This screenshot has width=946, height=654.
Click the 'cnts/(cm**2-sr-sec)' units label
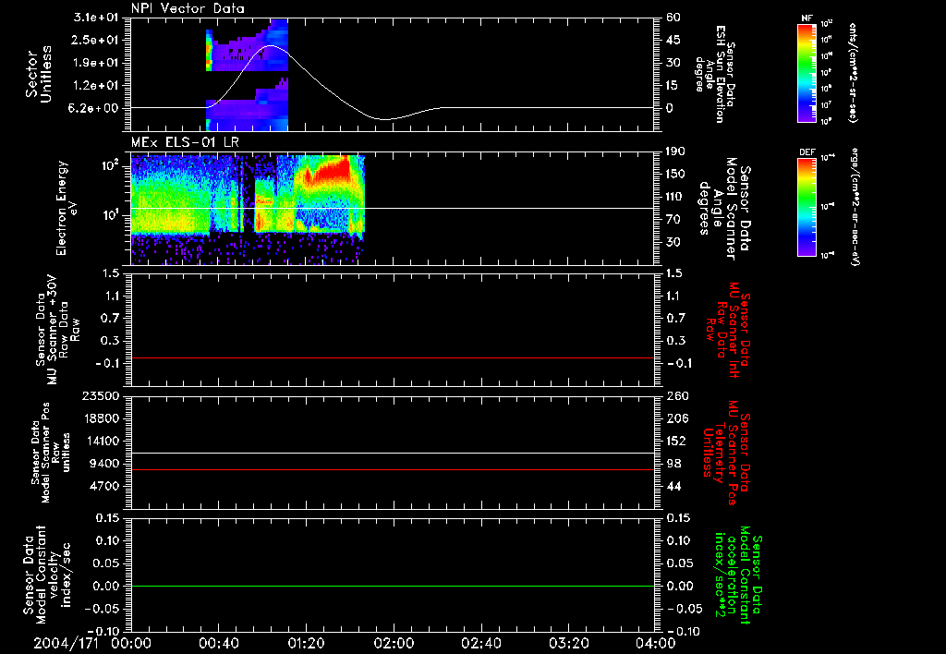coord(853,73)
